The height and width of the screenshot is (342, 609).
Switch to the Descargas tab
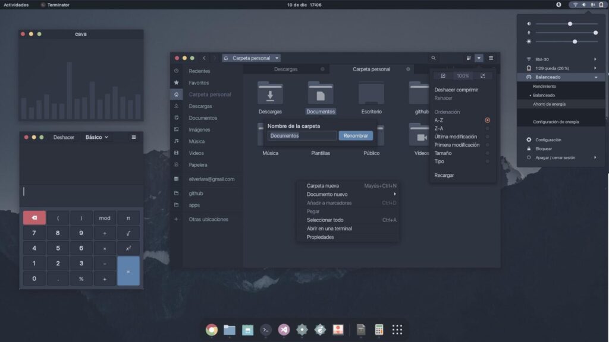(286, 69)
